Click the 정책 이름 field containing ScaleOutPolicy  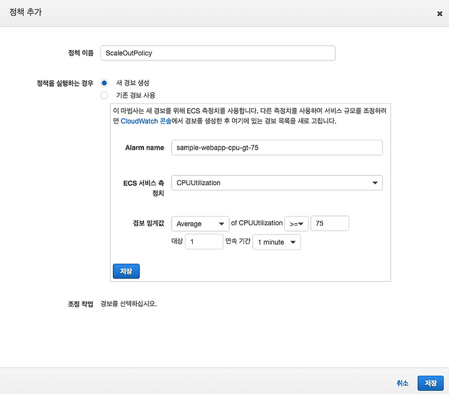click(218, 53)
